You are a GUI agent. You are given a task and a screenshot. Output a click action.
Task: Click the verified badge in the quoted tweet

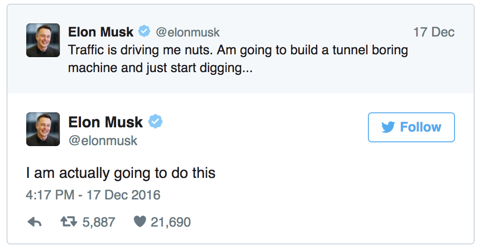pos(144,31)
